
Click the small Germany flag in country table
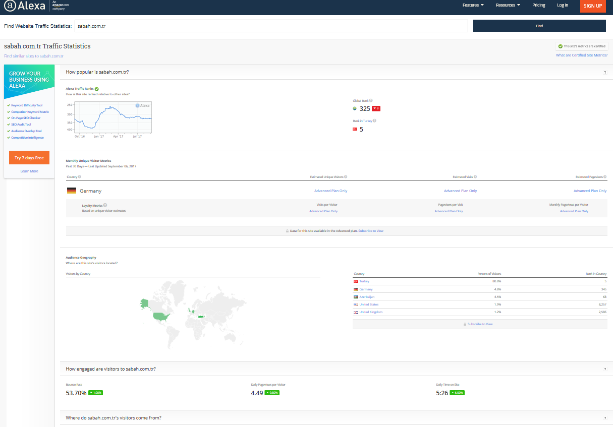tap(356, 289)
